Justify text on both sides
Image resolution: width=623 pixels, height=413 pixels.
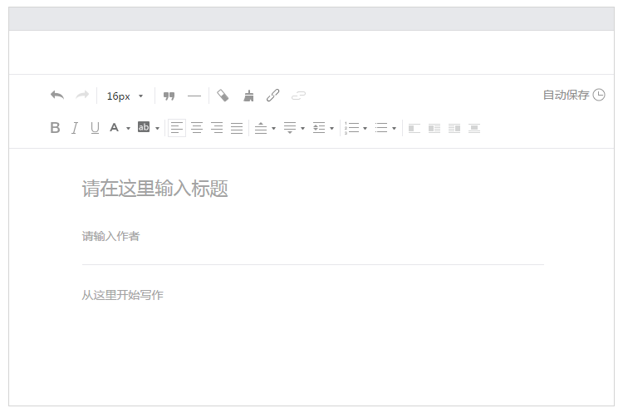click(x=237, y=128)
